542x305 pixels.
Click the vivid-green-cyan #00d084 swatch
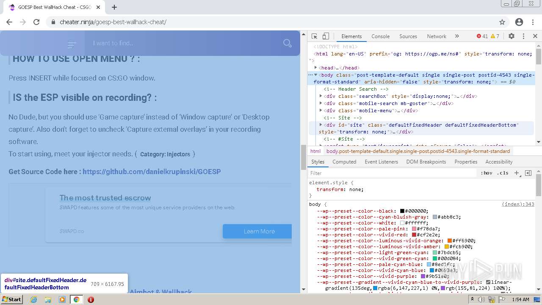click(x=435, y=258)
